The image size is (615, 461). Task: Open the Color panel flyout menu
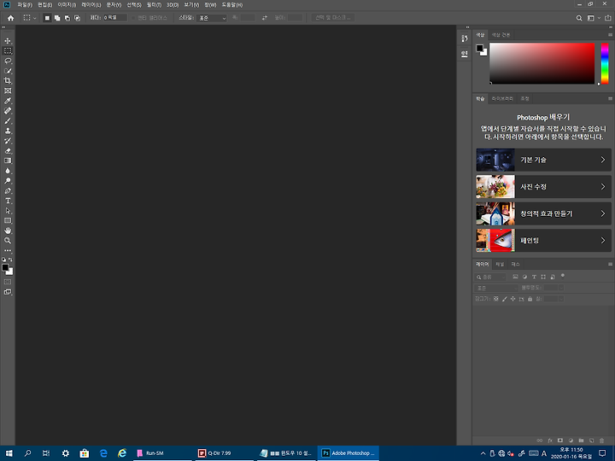[x=610, y=35]
